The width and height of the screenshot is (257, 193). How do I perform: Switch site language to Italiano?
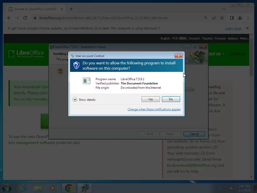[x=233, y=38]
